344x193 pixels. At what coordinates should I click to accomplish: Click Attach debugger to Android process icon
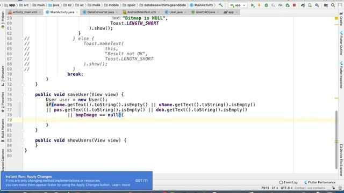click(288, 5)
